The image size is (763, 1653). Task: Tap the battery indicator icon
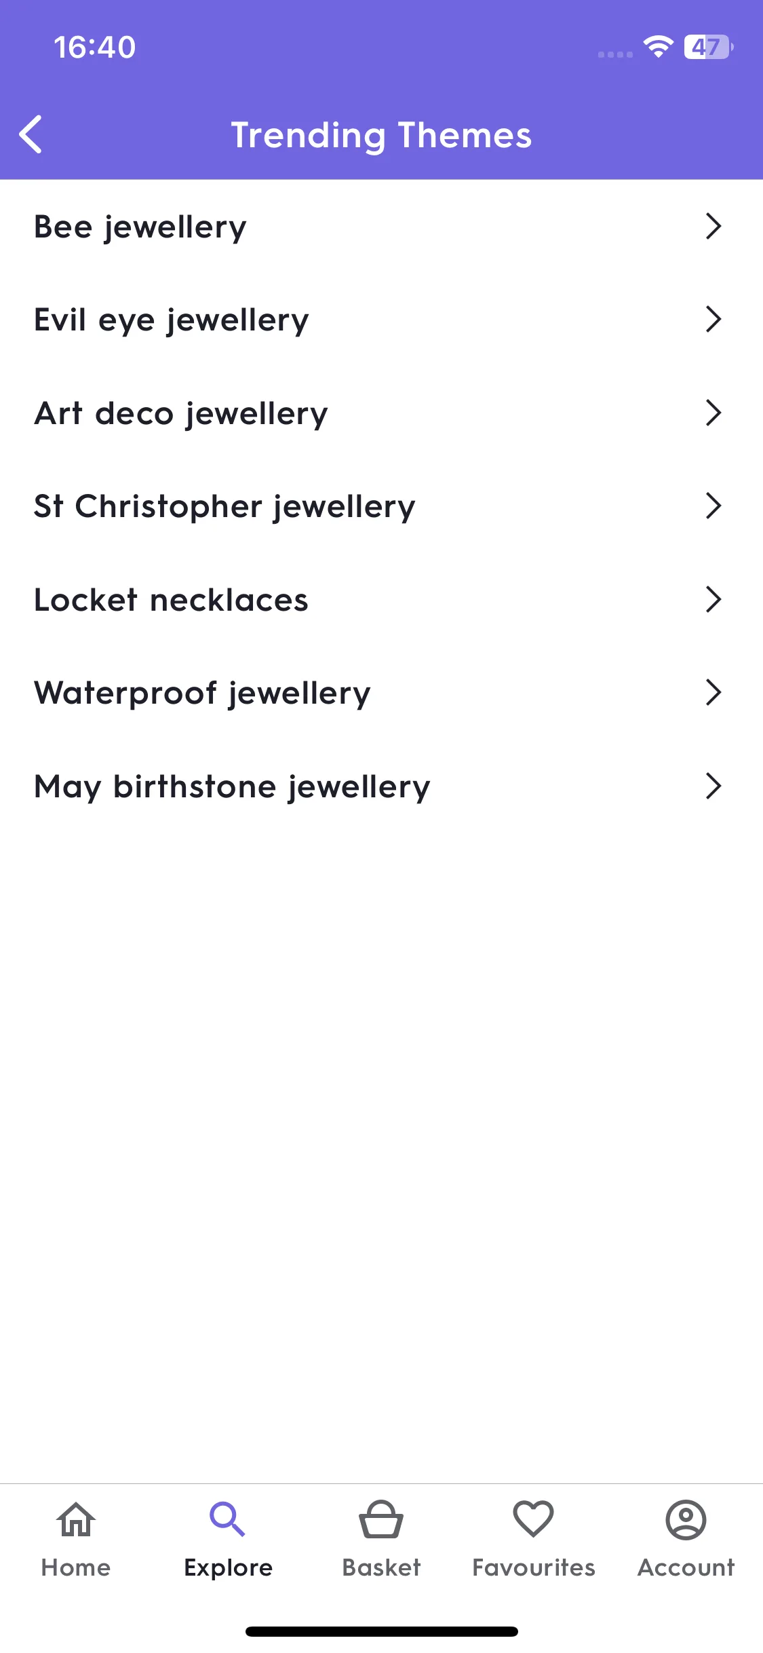(708, 47)
